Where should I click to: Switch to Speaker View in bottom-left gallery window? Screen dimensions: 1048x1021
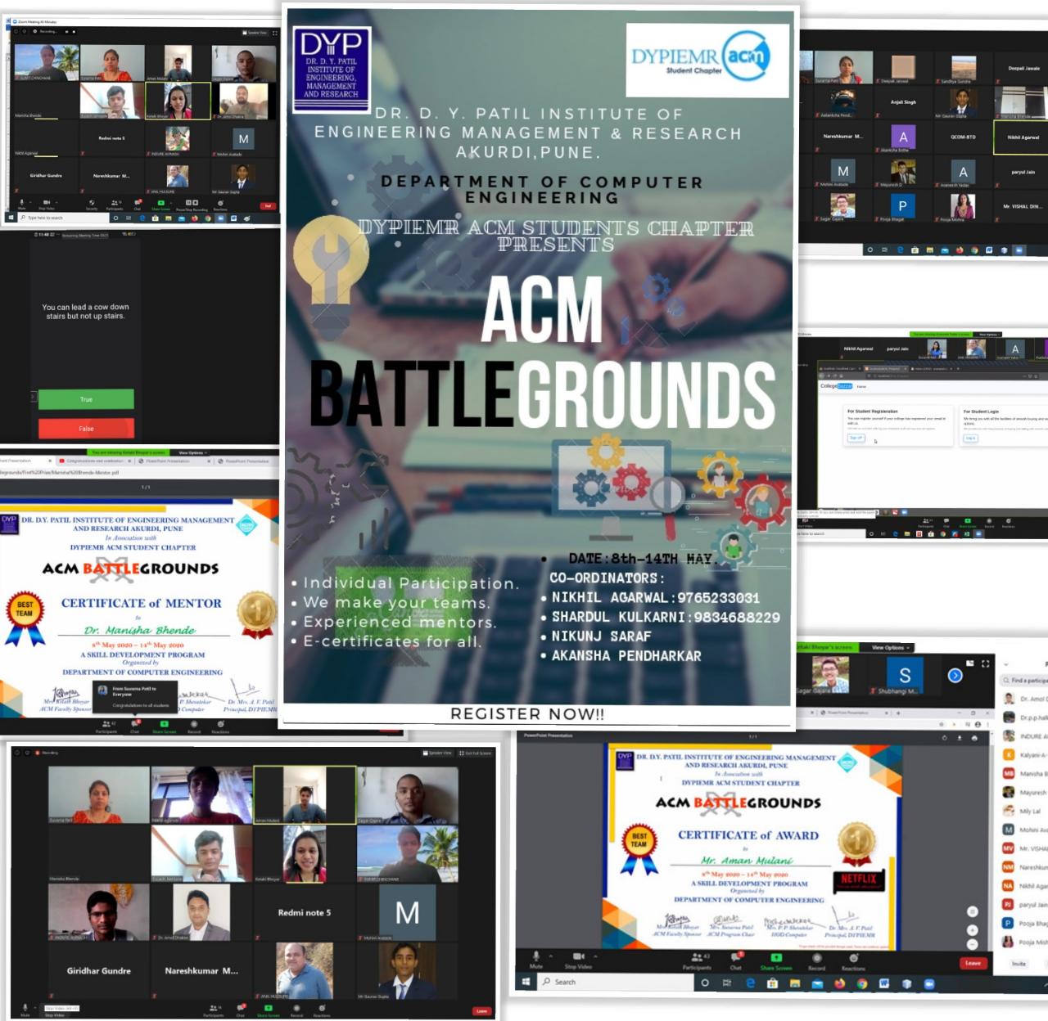tap(437, 753)
